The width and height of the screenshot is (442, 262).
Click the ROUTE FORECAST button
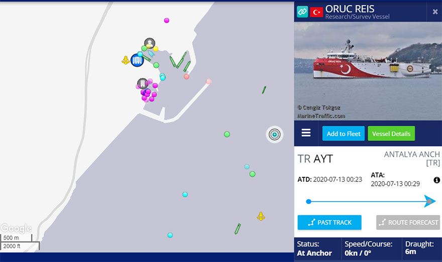[408, 222]
